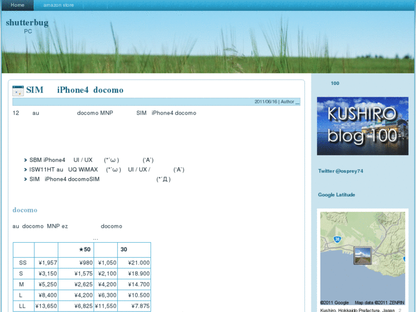Image resolution: width=416 pixels, height=312 pixels.
Task: Click the Author link in the post date bar
Action: 290,102
